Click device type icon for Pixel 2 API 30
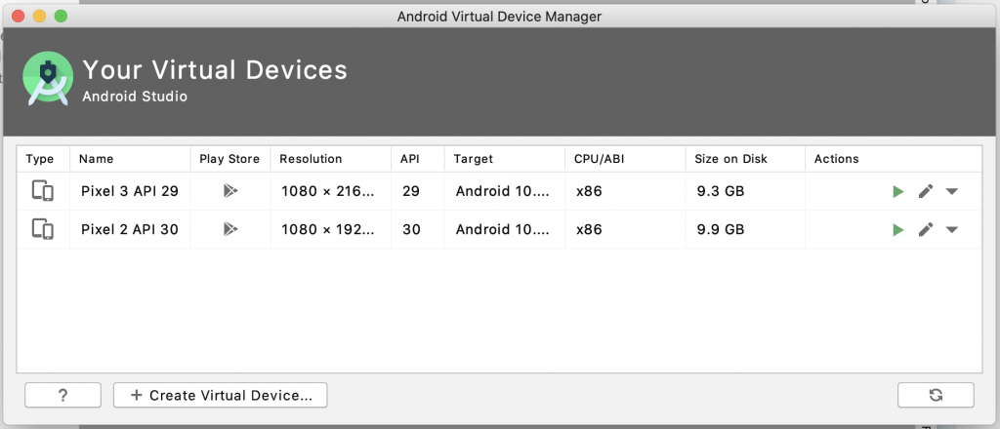This screenshot has width=1000, height=429. coord(43,229)
